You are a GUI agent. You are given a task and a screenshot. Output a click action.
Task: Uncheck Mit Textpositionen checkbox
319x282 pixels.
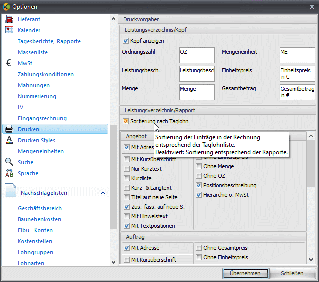(x=127, y=226)
